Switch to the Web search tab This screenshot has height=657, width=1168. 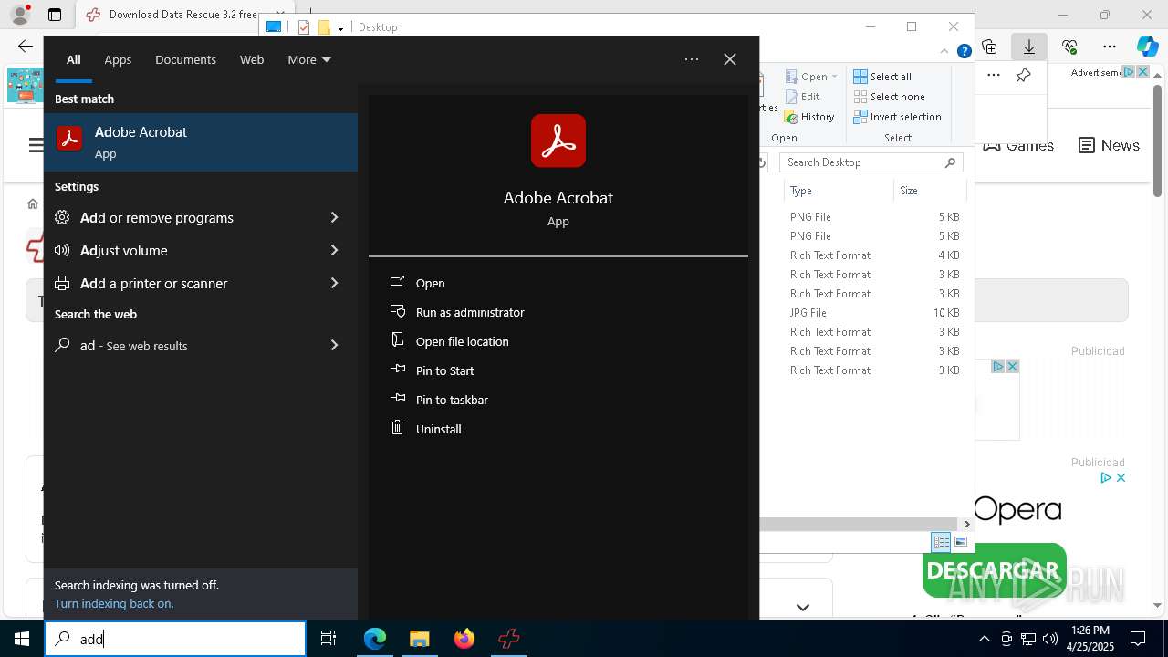[252, 59]
